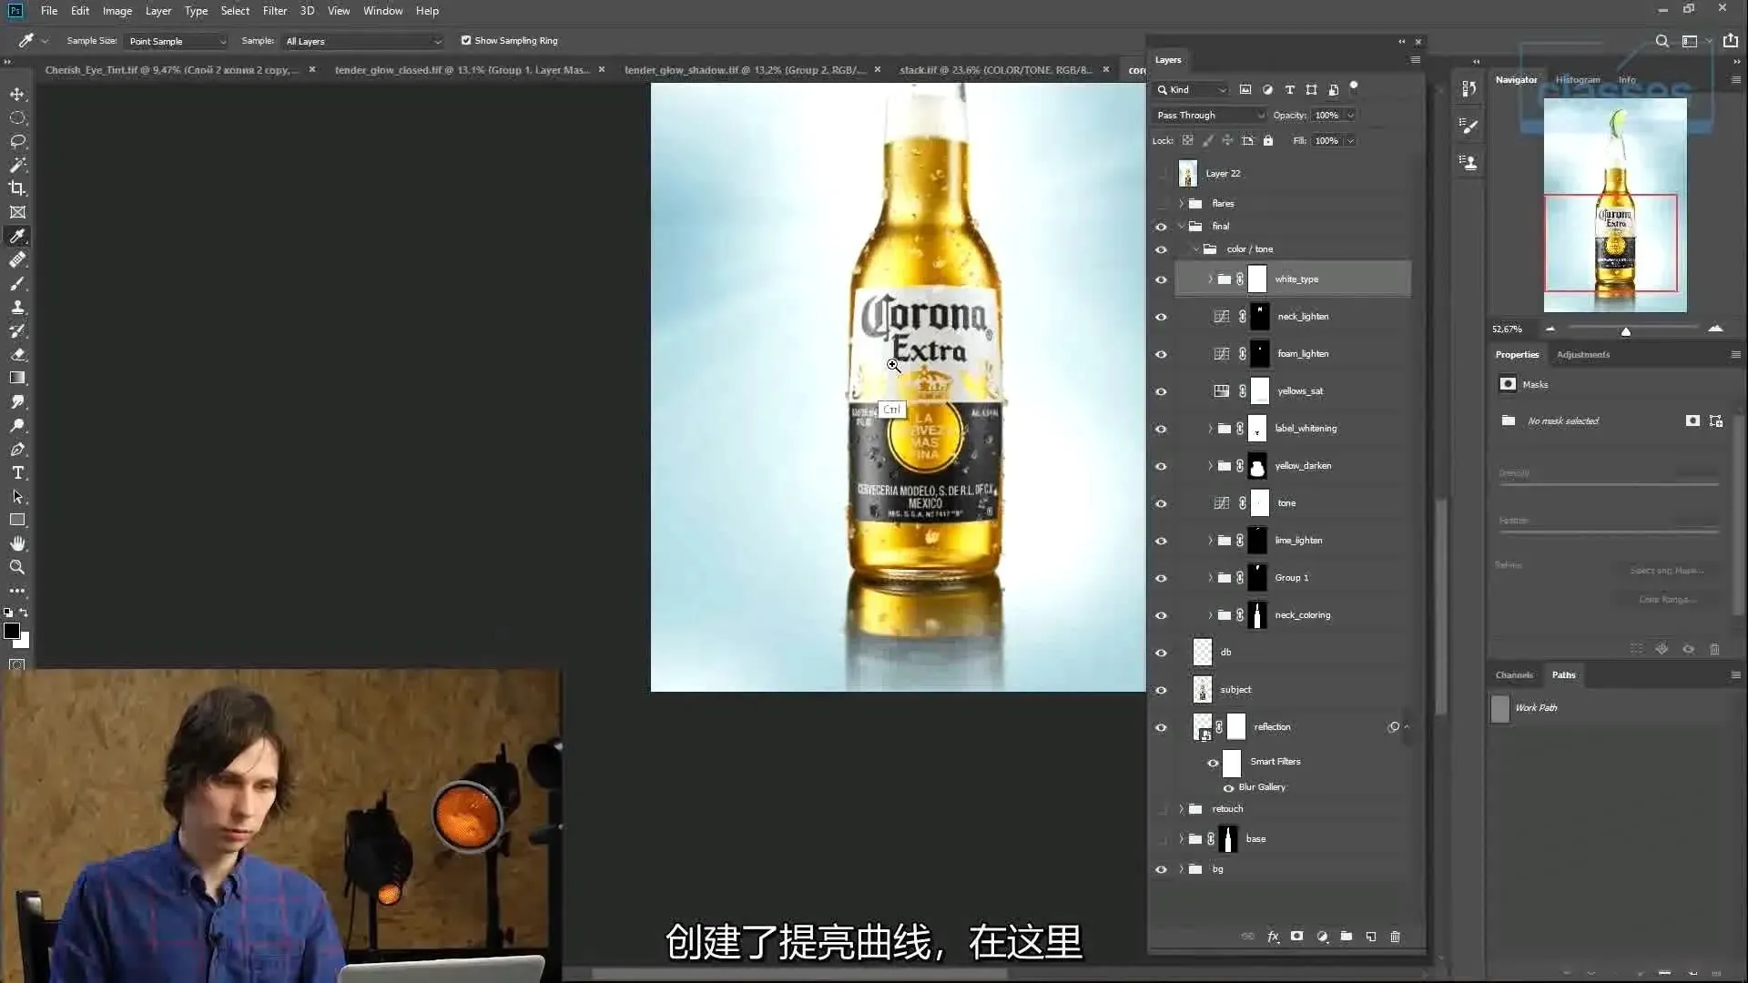Select the Crop tool
This screenshot has height=983, width=1748.
pyautogui.click(x=17, y=188)
